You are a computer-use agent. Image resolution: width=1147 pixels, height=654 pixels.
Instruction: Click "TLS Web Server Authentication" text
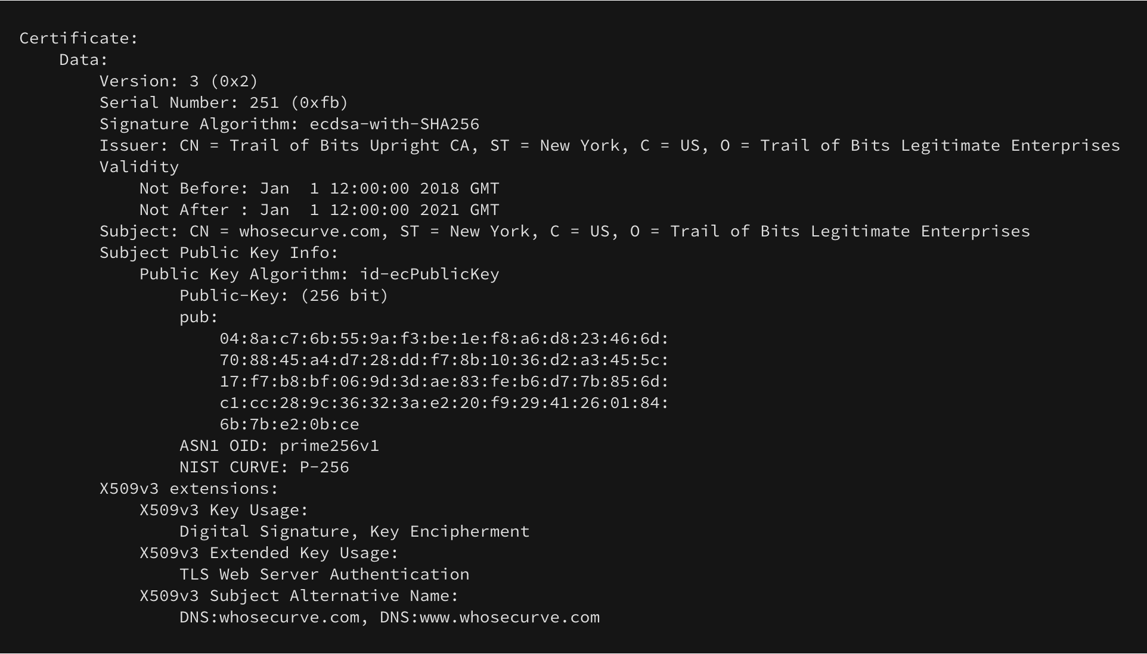coord(324,575)
